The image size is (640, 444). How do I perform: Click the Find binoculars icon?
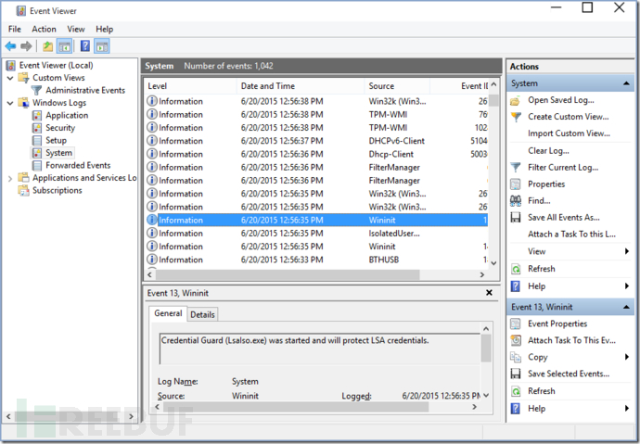coord(516,200)
